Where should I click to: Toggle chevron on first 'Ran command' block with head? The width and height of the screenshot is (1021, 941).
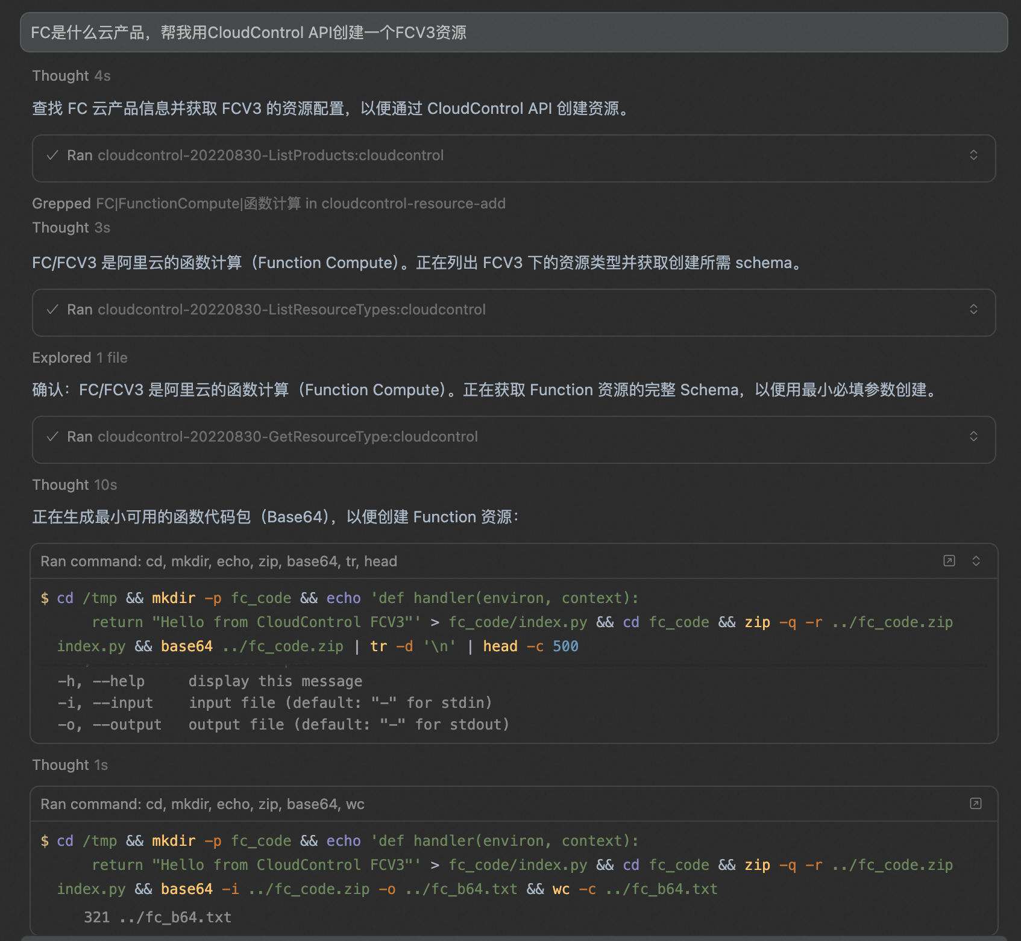976,561
